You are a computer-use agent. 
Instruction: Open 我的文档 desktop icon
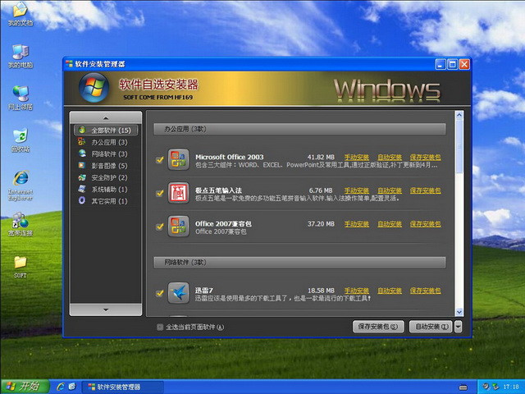click(x=21, y=14)
